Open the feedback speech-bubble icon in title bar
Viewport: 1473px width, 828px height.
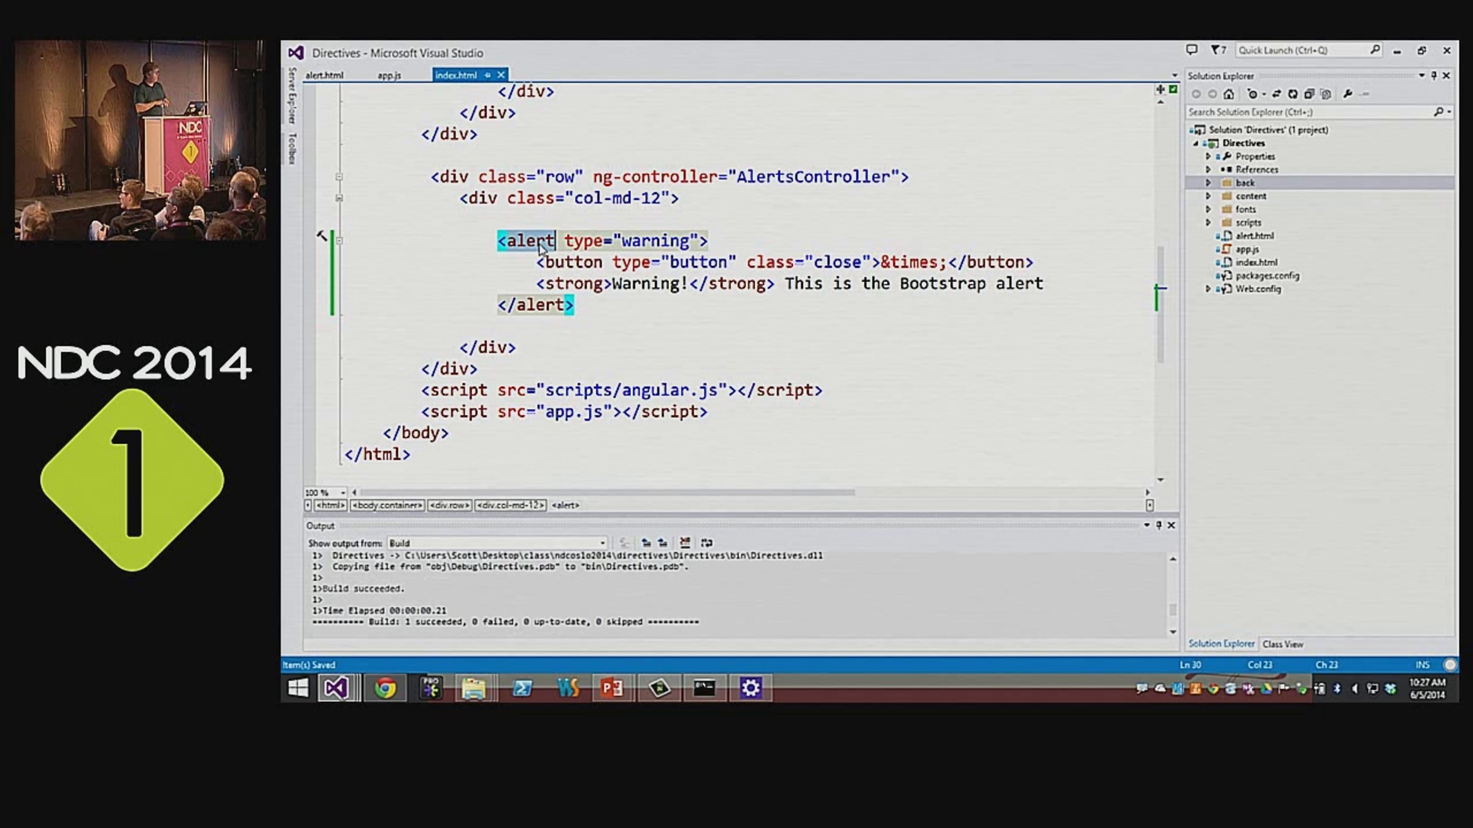click(1192, 50)
